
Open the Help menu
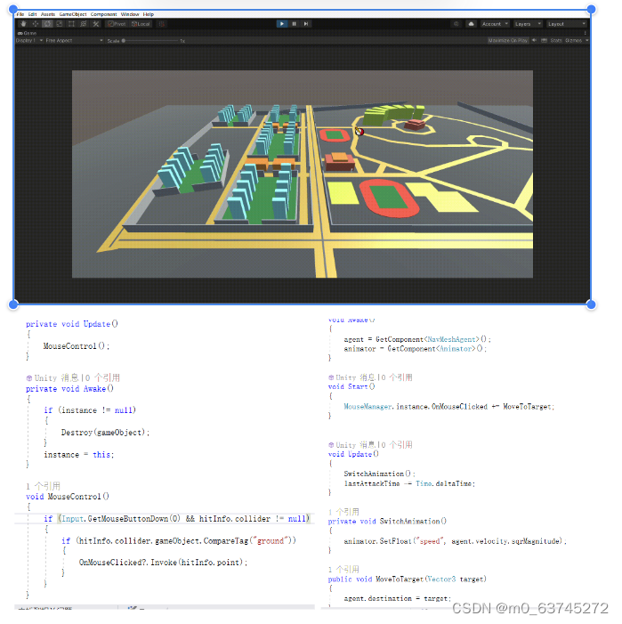point(149,14)
